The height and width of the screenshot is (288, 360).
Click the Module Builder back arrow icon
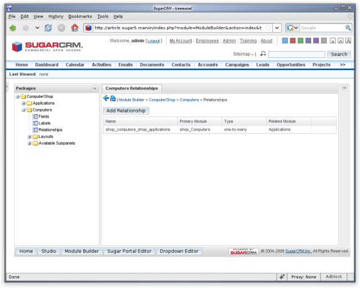(x=106, y=98)
